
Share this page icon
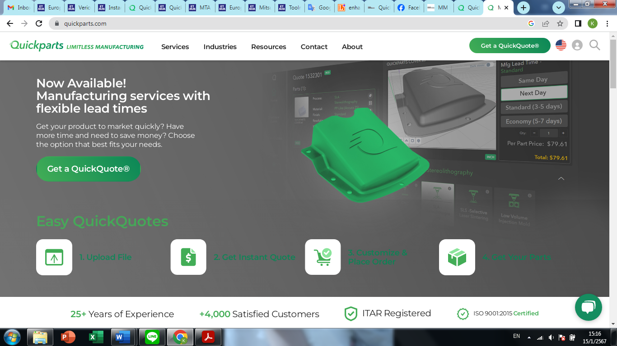pyautogui.click(x=546, y=23)
